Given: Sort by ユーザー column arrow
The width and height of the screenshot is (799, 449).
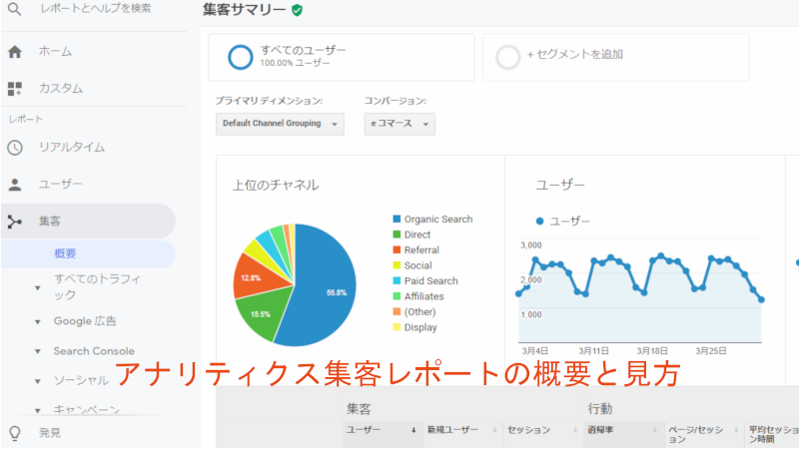Looking at the screenshot, I should point(413,430).
